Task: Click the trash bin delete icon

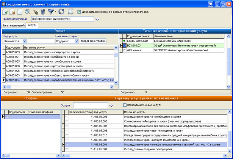Action: [43, 12]
